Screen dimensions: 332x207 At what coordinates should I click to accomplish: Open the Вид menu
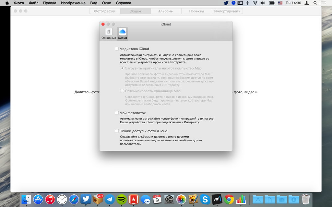click(x=94, y=3)
